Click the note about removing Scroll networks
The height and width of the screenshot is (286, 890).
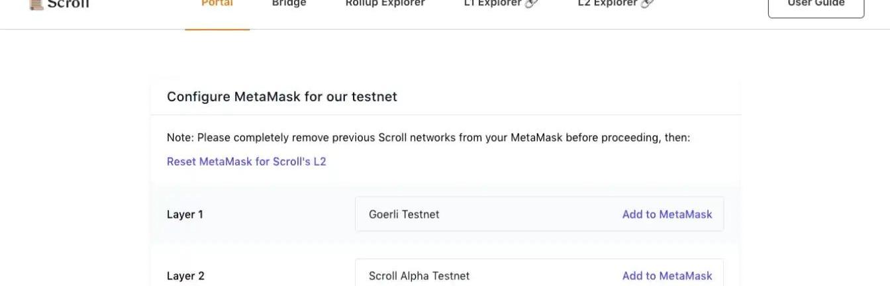click(x=428, y=138)
